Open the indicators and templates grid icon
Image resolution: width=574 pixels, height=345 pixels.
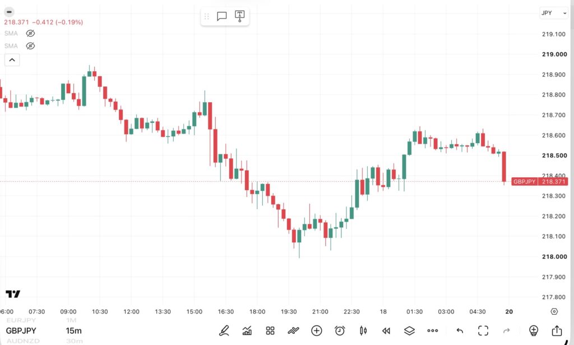click(x=270, y=331)
